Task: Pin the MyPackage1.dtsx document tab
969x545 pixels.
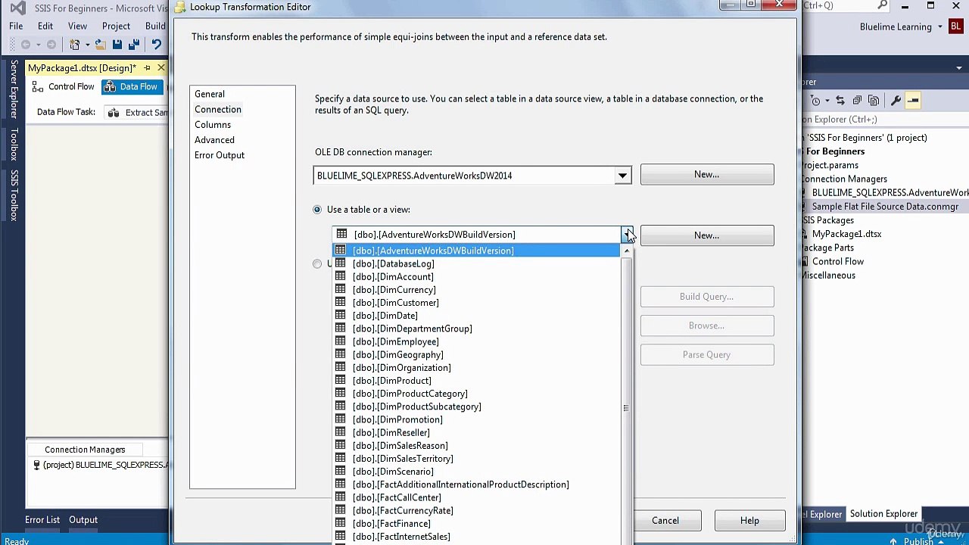Action: tap(147, 68)
